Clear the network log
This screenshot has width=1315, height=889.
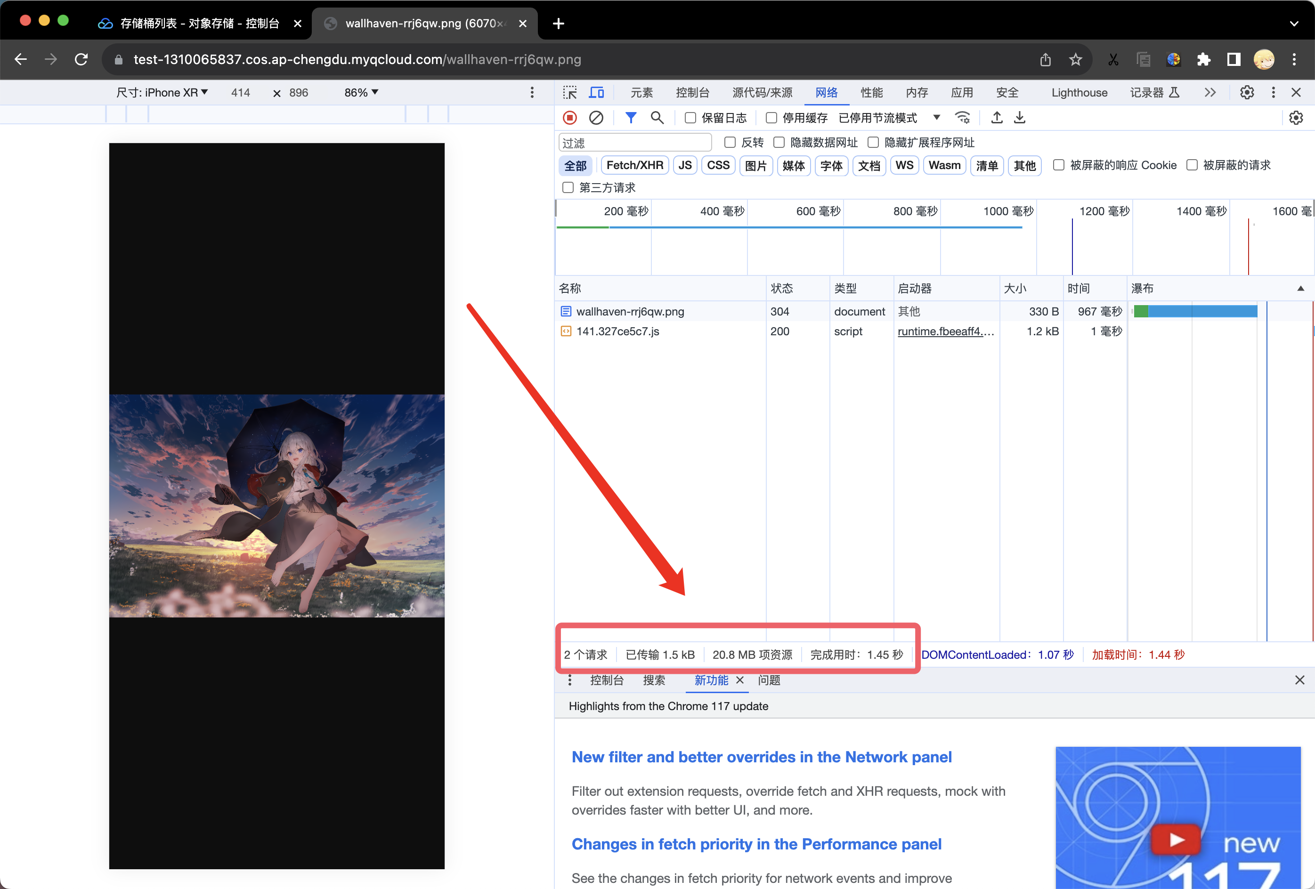(x=596, y=118)
